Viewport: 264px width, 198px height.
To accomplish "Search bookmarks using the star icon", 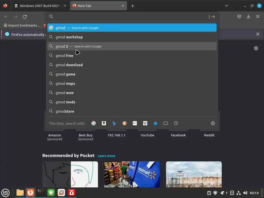I will (x=155, y=123).
